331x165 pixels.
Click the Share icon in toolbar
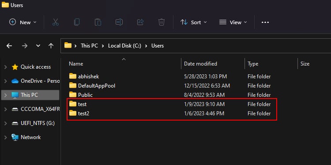(140, 22)
